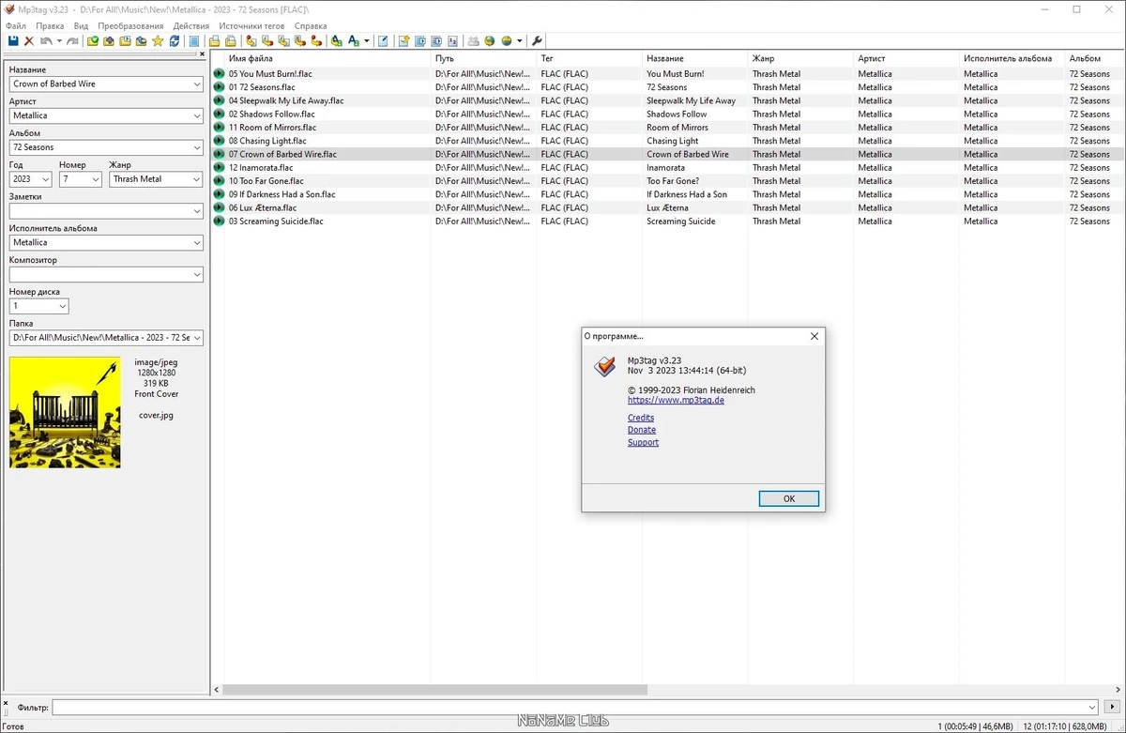Click the Undo arrow in the toolbar
The width and height of the screenshot is (1126, 733).
(x=45, y=41)
